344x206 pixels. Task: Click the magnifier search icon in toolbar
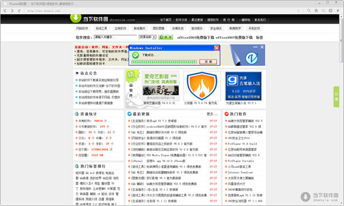click(x=309, y=10)
